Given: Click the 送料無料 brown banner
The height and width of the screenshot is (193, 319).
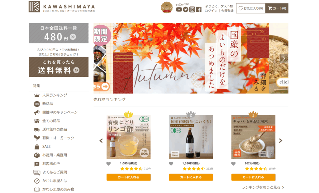Looking at the screenshot, I should tap(59, 67).
